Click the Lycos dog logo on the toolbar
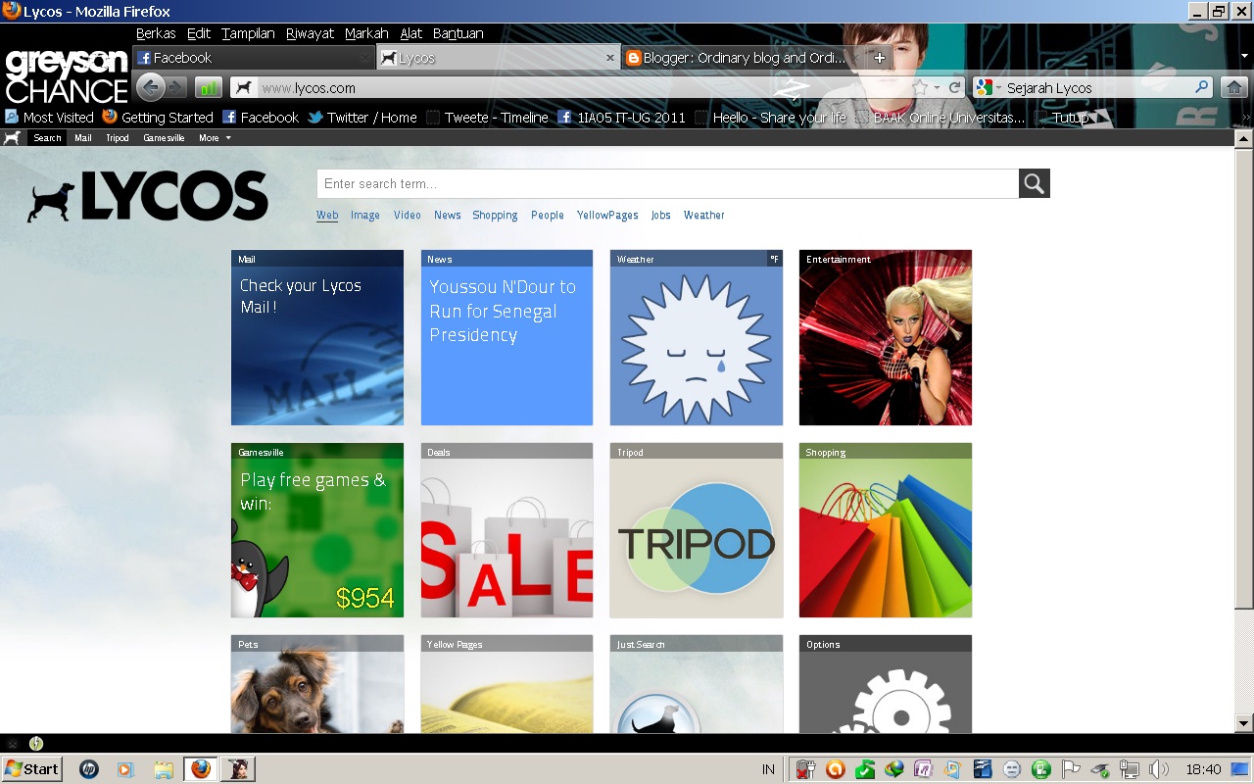This screenshot has width=1254, height=784. point(12,137)
